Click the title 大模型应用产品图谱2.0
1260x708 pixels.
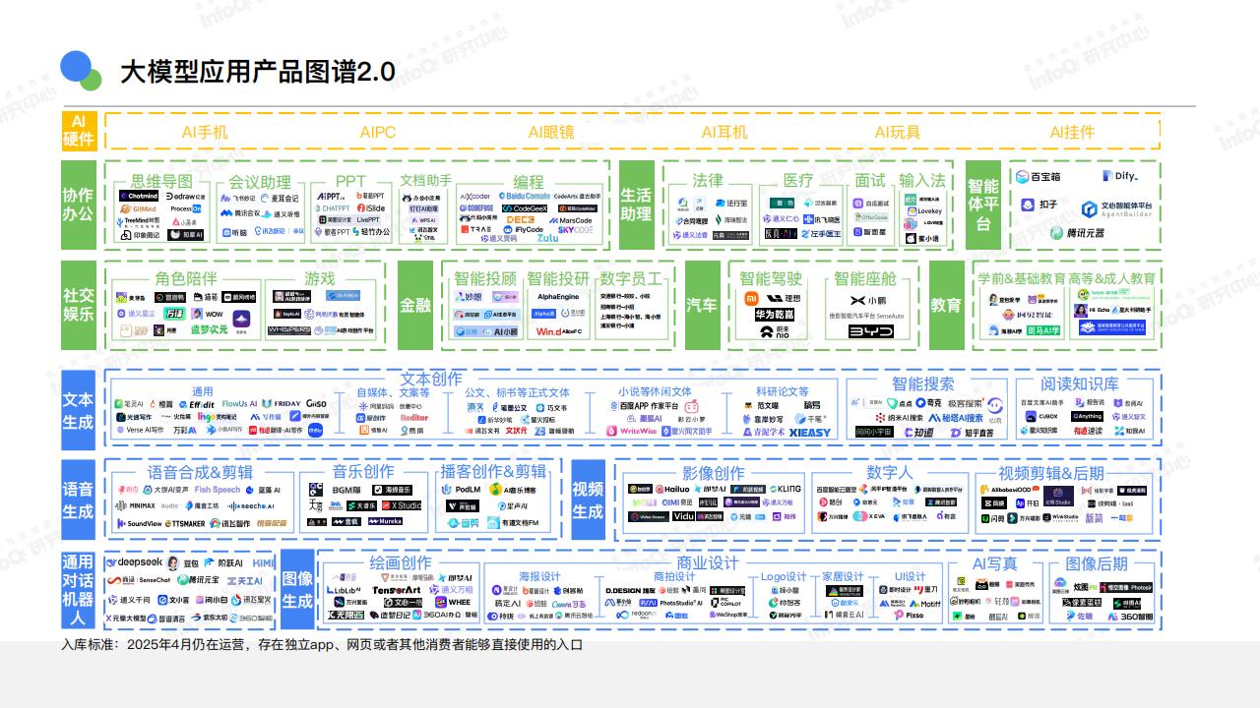[258, 72]
